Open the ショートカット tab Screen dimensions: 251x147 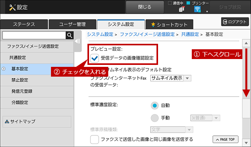(169, 24)
